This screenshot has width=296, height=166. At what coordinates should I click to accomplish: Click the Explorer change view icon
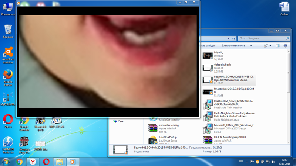(x=266, y=46)
